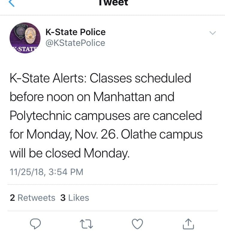The height and width of the screenshot is (236, 225).
Task: Tap the reply speech bubble icon
Action: [35, 224]
